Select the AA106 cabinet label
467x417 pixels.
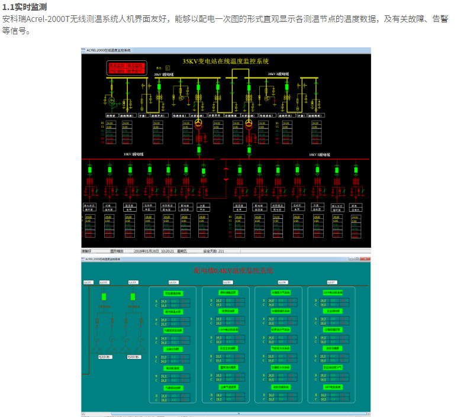pos(282,282)
